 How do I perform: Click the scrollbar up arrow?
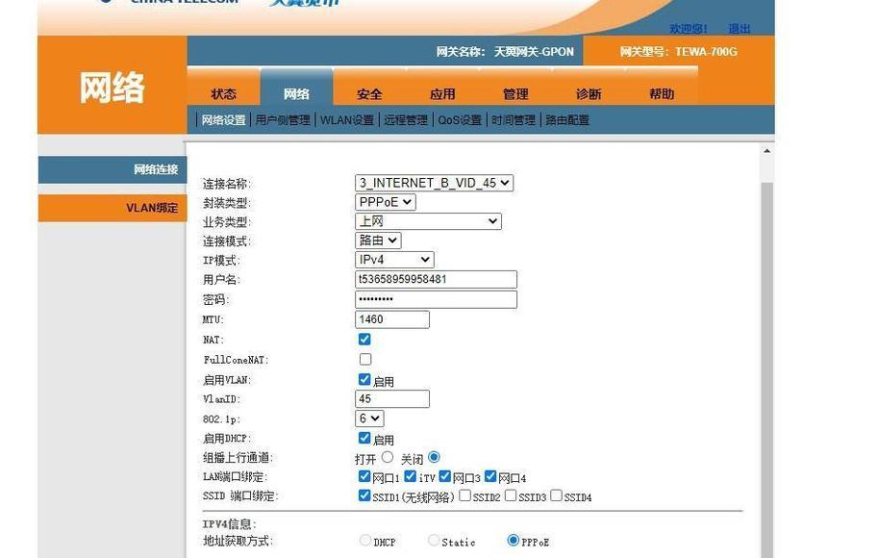[766, 151]
